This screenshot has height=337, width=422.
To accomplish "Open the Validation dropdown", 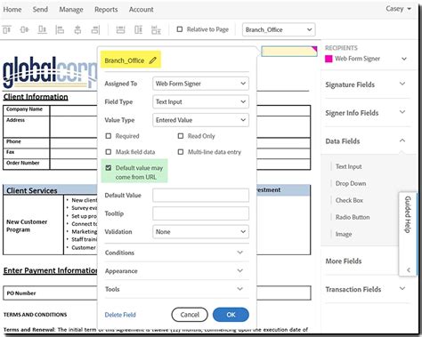I will 200,232.
